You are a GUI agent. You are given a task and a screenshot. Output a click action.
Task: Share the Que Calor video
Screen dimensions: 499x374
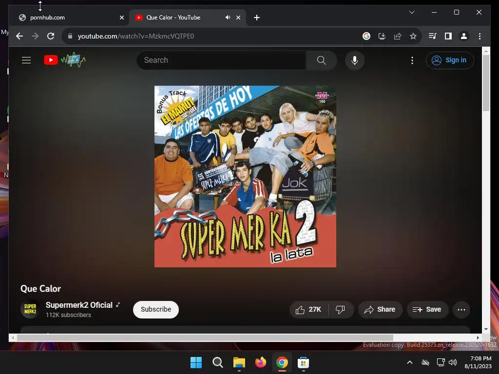coord(380,309)
